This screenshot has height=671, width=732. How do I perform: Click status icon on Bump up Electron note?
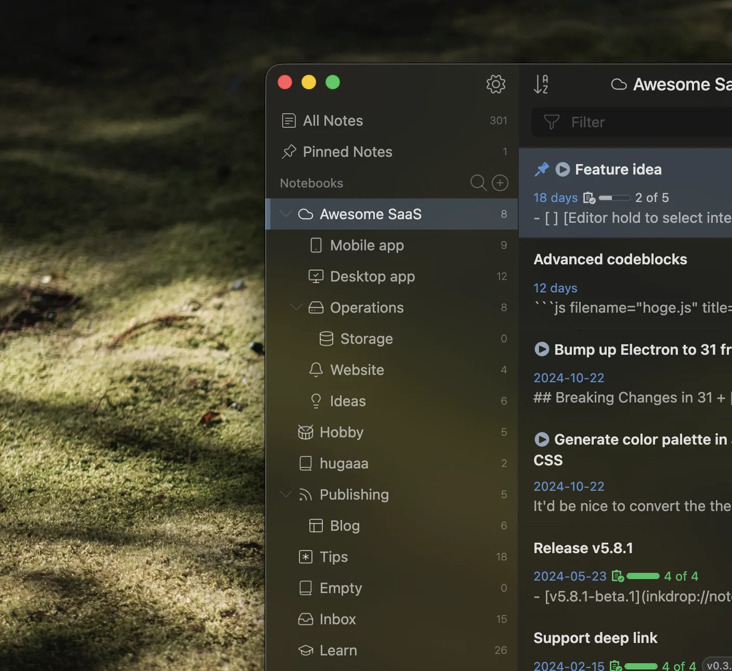pyautogui.click(x=542, y=349)
